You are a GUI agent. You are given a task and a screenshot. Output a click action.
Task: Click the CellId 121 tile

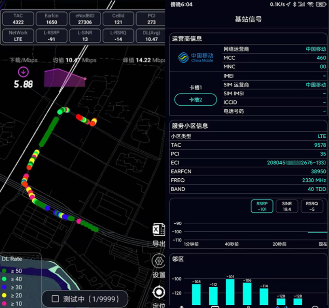pos(118,19)
